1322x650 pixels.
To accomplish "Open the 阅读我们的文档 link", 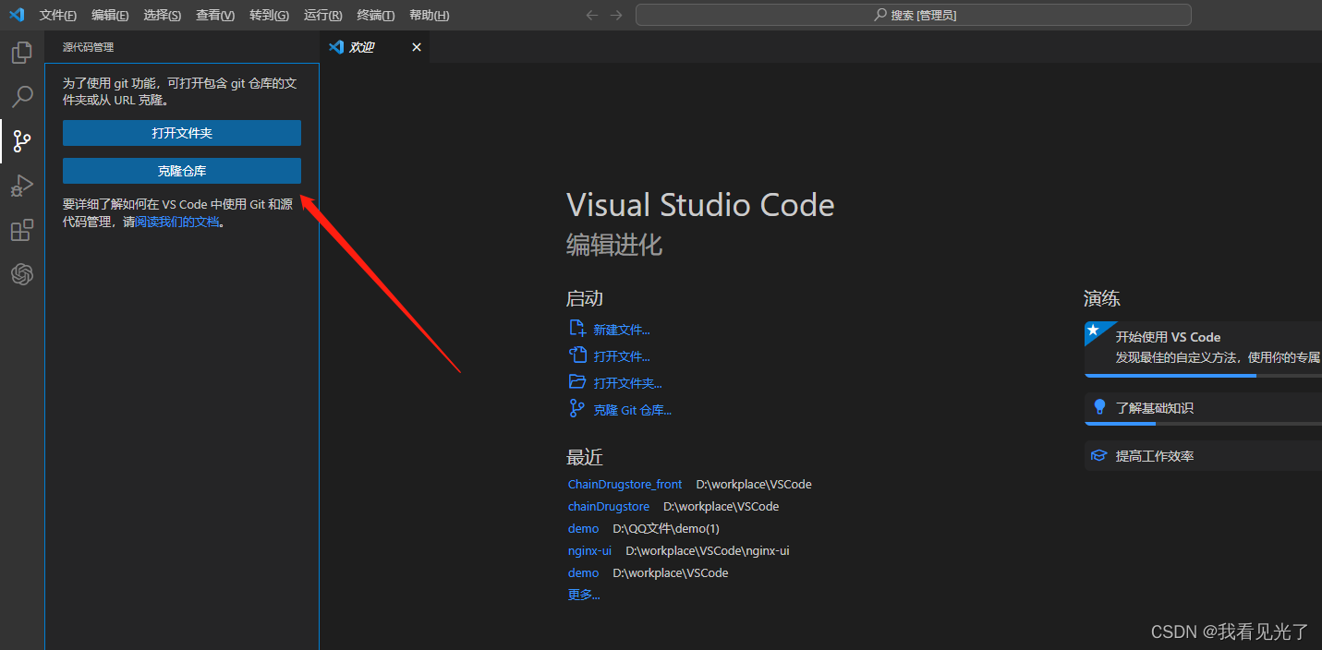I will coord(177,222).
